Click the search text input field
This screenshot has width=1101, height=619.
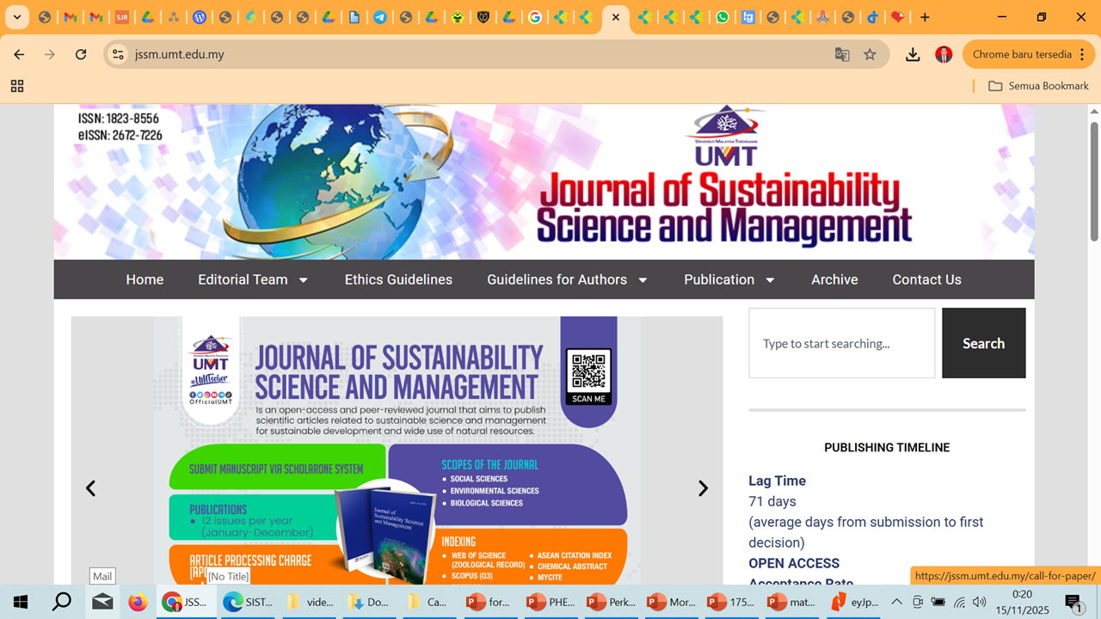tap(841, 343)
